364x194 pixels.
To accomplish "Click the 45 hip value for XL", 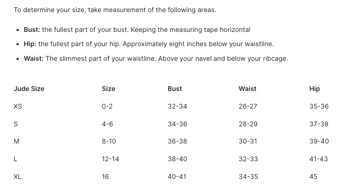I will [x=313, y=177].
